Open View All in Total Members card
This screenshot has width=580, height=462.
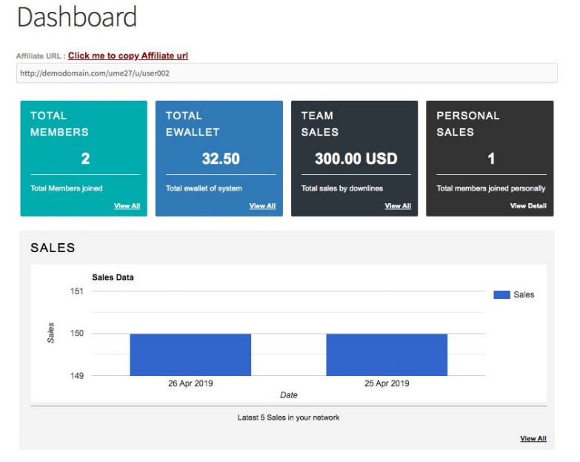pyautogui.click(x=127, y=206)
